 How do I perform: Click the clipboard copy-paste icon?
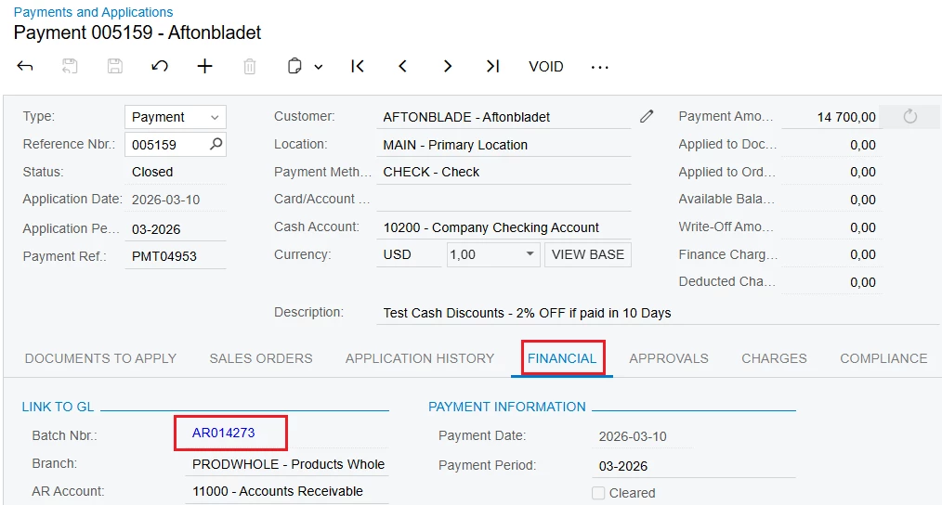click(294, 66)
